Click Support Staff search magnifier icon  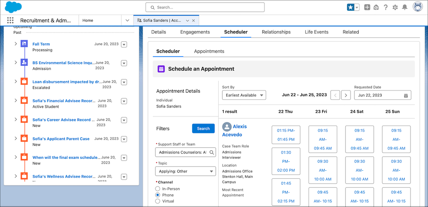click(x=211, y=152)
